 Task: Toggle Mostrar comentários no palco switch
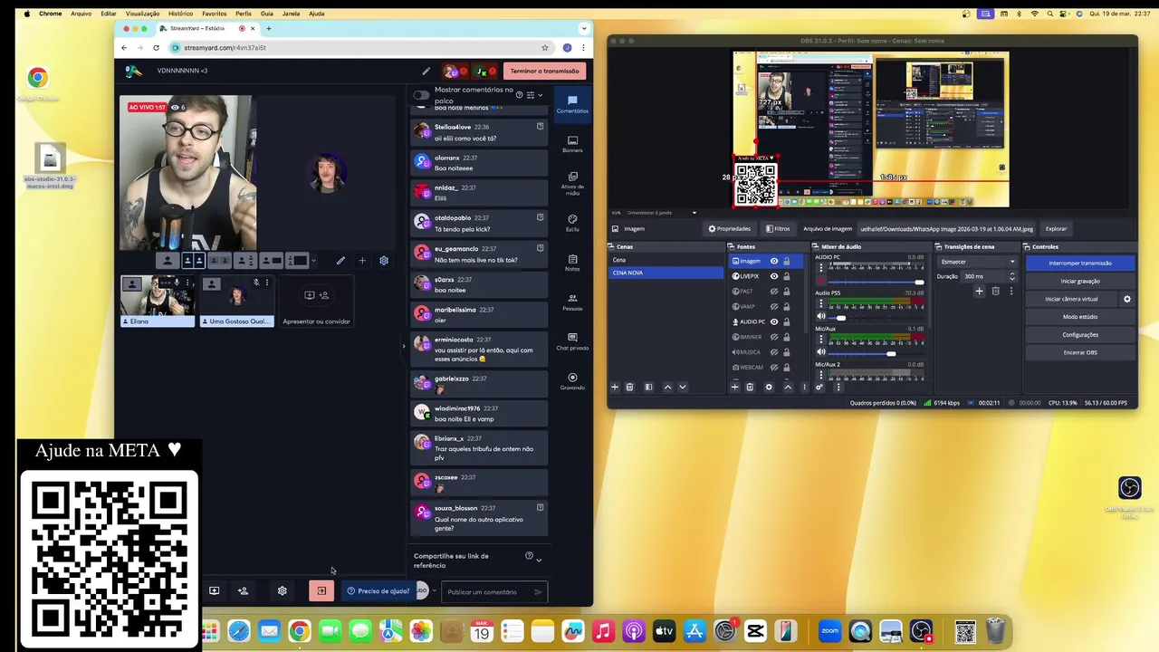coord(421,95)
